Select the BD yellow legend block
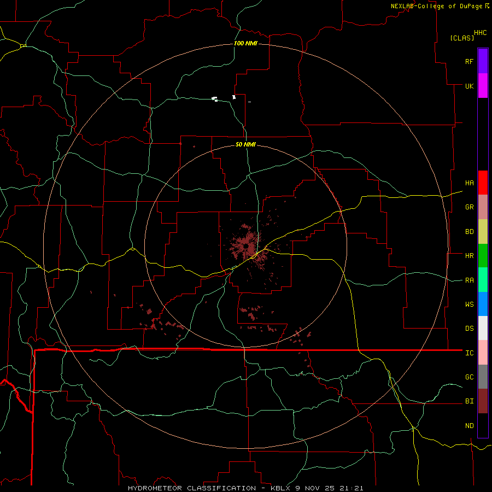The height and width of the screenshot is (492, 492). click(483, 232)
